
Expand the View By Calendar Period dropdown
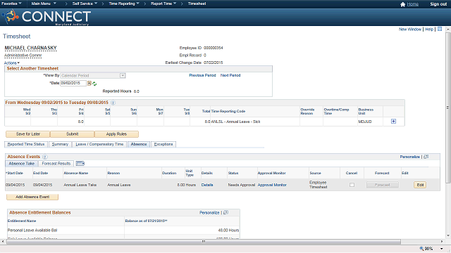123,75
